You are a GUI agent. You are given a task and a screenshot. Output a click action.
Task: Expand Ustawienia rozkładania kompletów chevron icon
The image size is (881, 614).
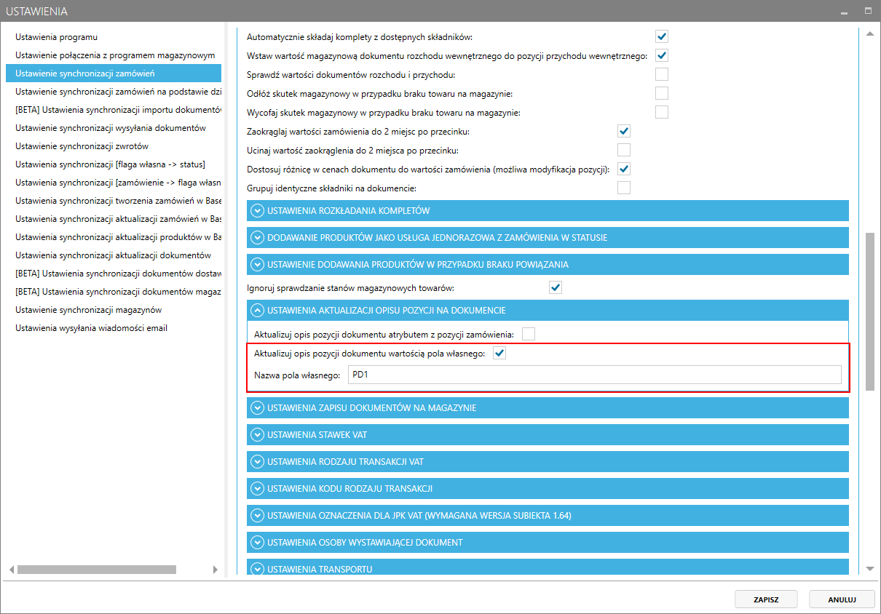click(x=256, y=211)
